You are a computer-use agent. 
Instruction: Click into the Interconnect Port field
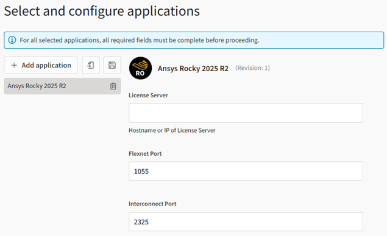coord(246,222)
